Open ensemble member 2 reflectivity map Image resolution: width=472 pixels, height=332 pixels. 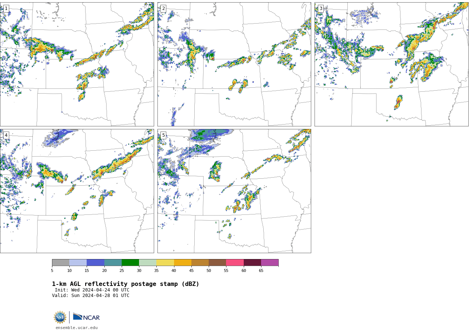[234, 64]
